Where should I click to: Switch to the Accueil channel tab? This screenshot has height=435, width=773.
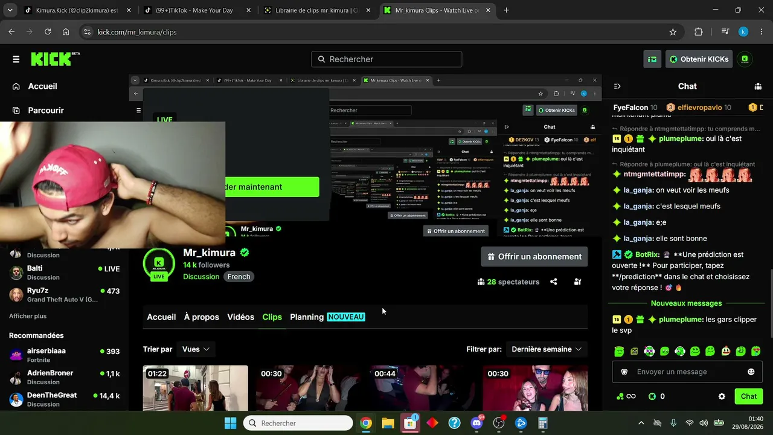coord(161,317)
